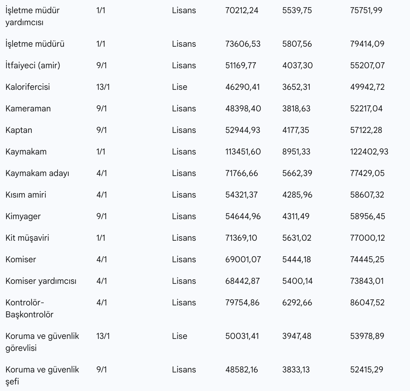
Task: Click the Koruma ve güvenlik şefi title
Action: pyautogui.click(x=42, y=375)
